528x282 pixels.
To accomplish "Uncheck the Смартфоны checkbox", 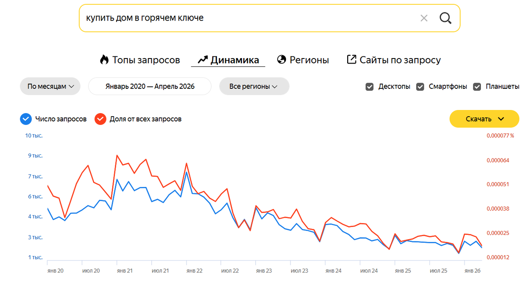I will [420, 87].
